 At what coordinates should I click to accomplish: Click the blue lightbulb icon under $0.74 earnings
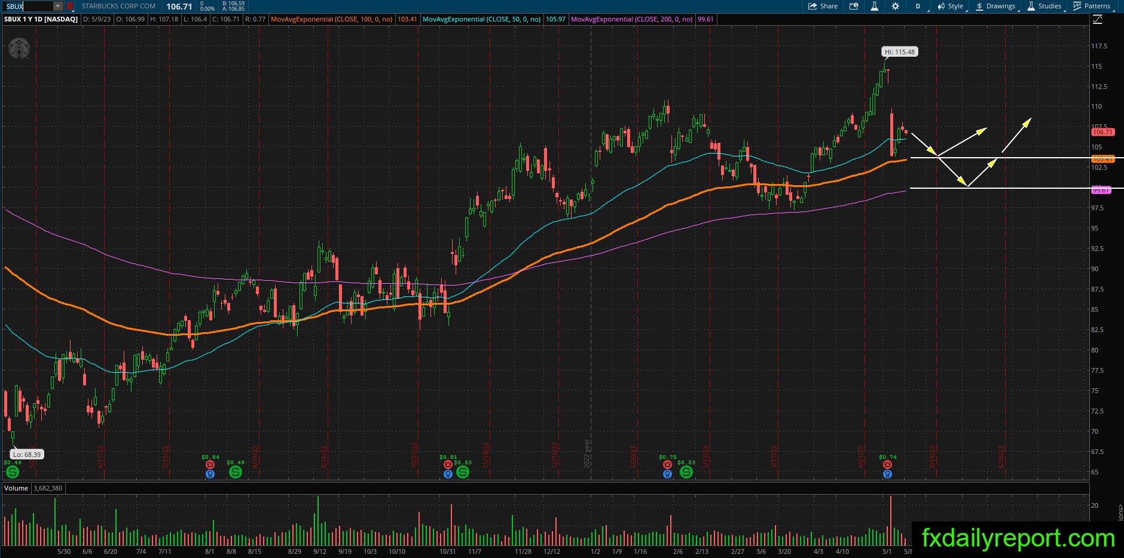(x=887, y=473)
